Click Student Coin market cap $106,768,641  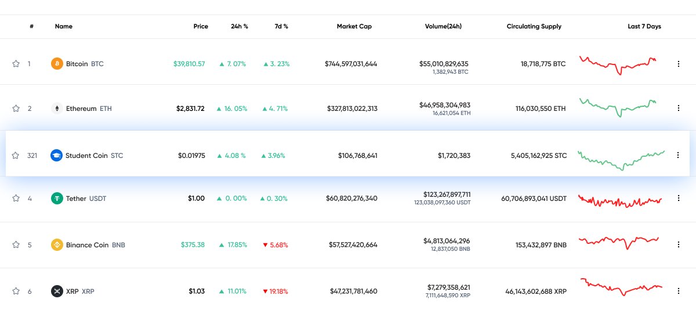coord(358,156)
